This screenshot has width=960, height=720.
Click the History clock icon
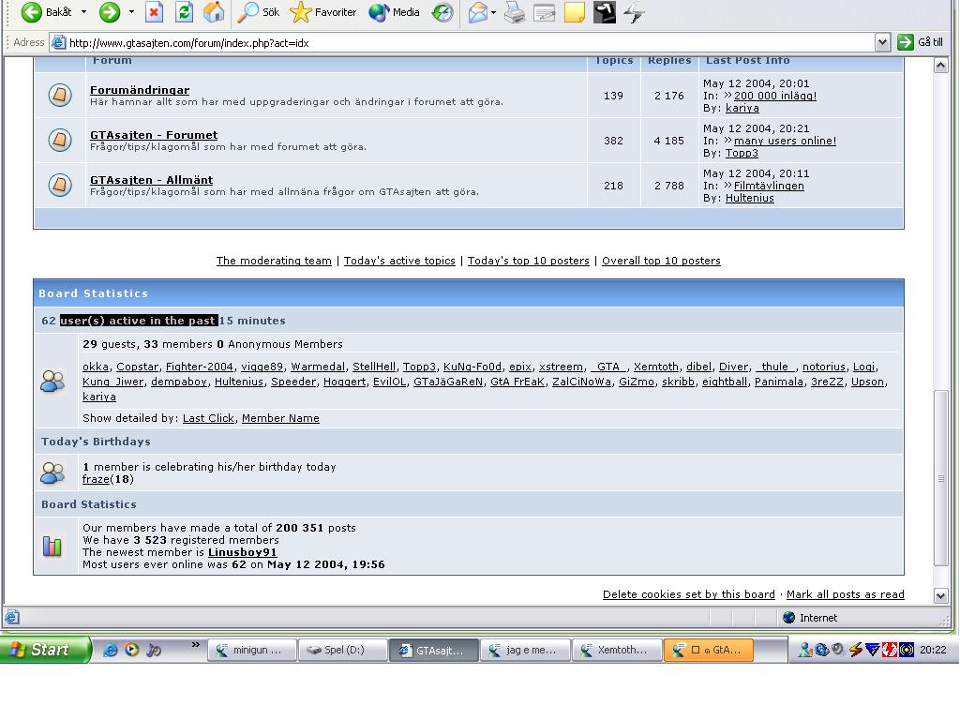tap(442, 12)
